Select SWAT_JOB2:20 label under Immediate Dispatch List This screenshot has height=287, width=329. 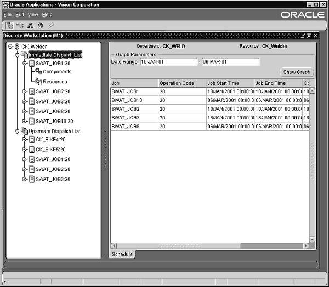point(53,91)
